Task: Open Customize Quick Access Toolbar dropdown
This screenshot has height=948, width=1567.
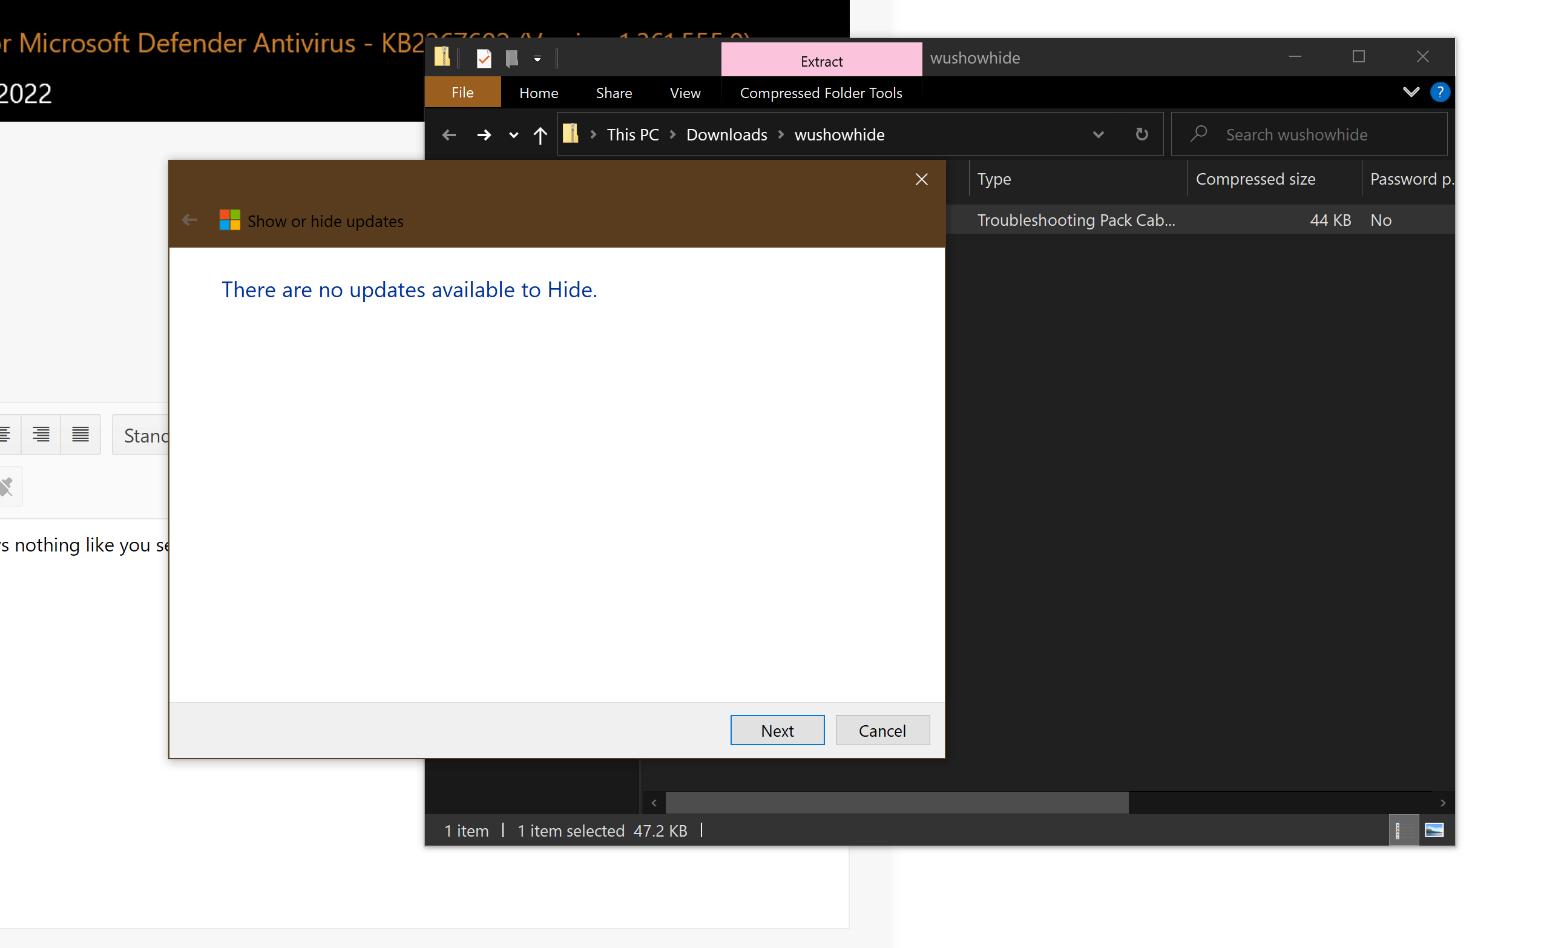Action: (537, 59)
